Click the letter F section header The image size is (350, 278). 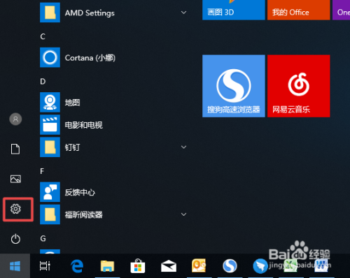pyautogui.click(x=42, y=171)
